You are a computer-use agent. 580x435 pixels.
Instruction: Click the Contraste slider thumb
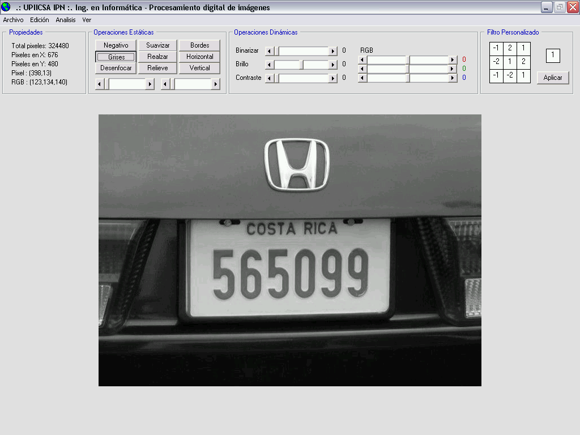pyautogui.click(x=276, y=78)
